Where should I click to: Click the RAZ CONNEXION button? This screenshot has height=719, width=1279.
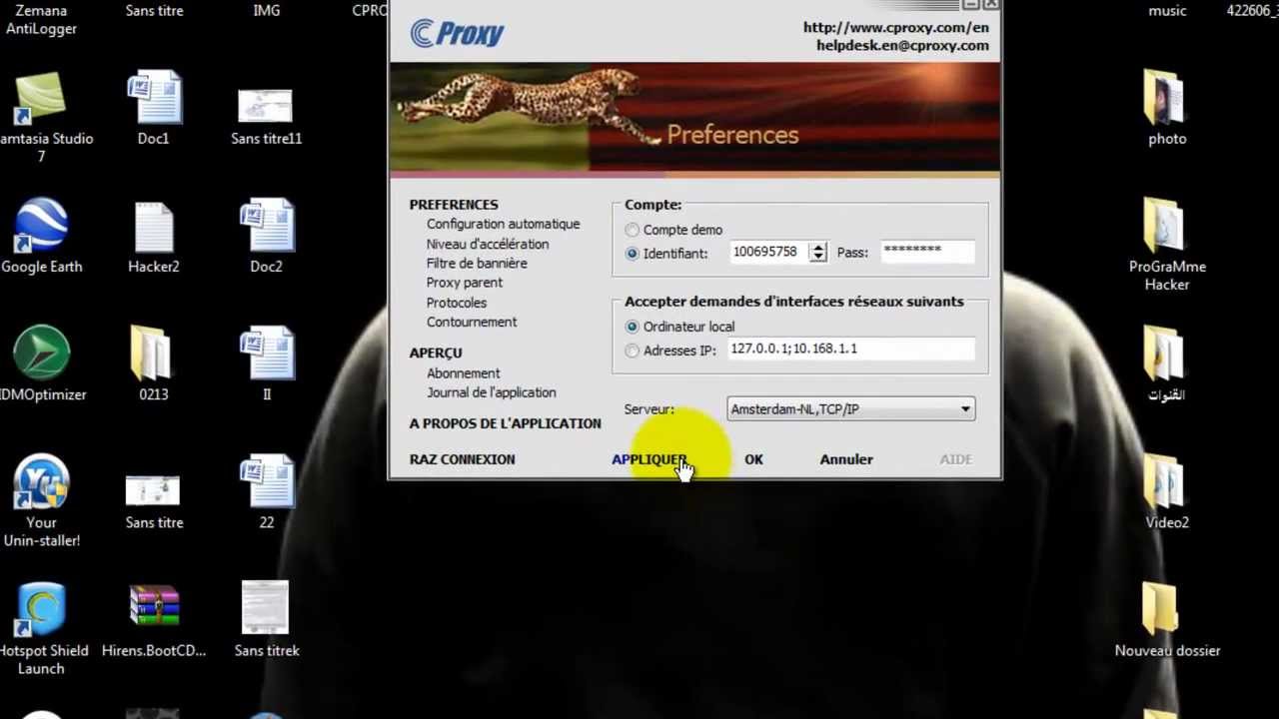point(462,459)
